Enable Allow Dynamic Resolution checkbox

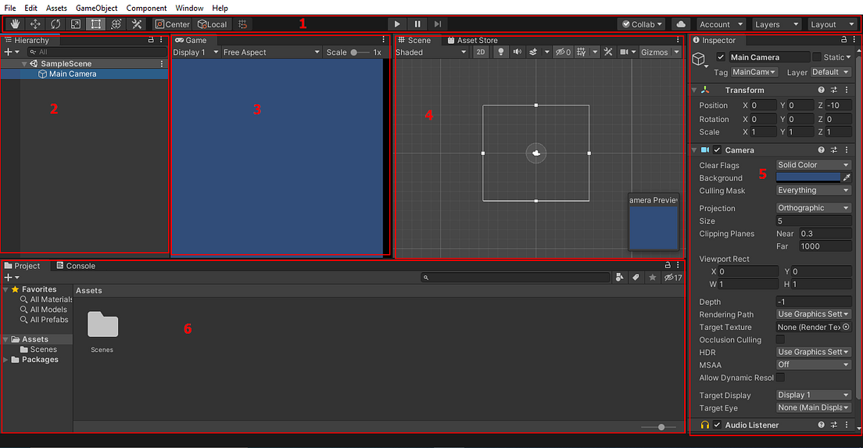(x=780, y=377)
